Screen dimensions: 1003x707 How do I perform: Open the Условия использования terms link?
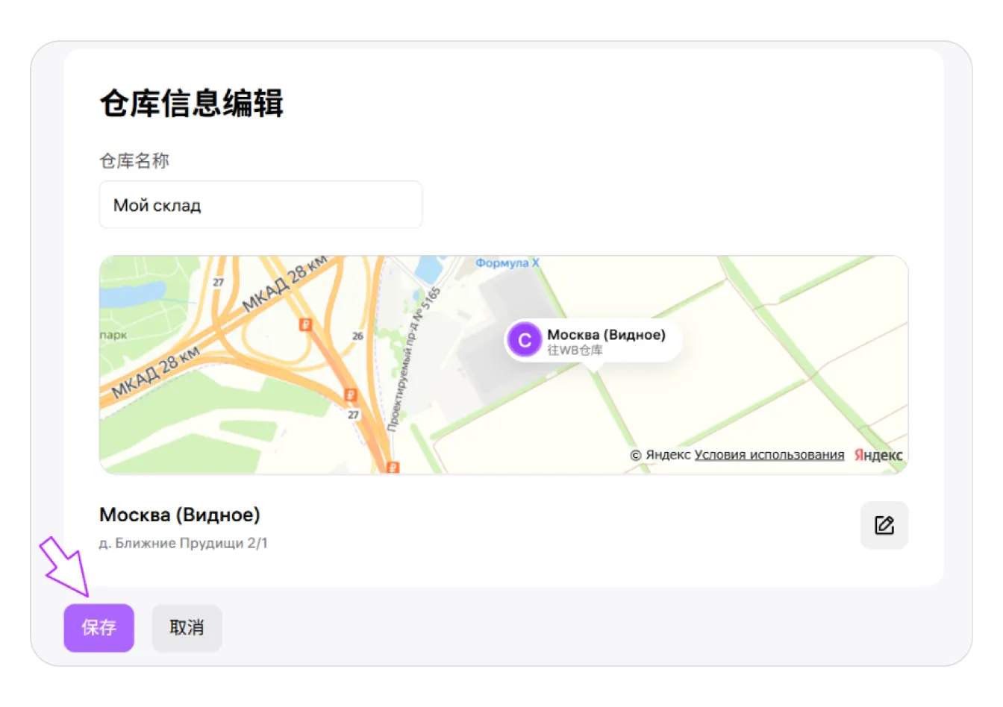point(769,454)
